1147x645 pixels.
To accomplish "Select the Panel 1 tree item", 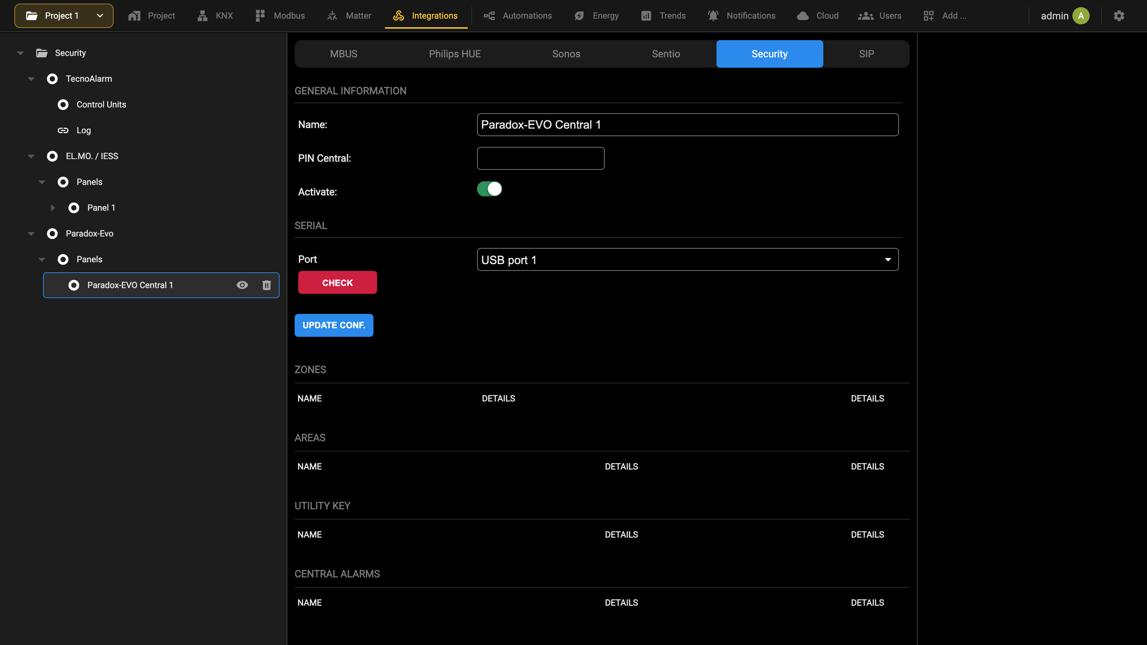I will (101, 208).
